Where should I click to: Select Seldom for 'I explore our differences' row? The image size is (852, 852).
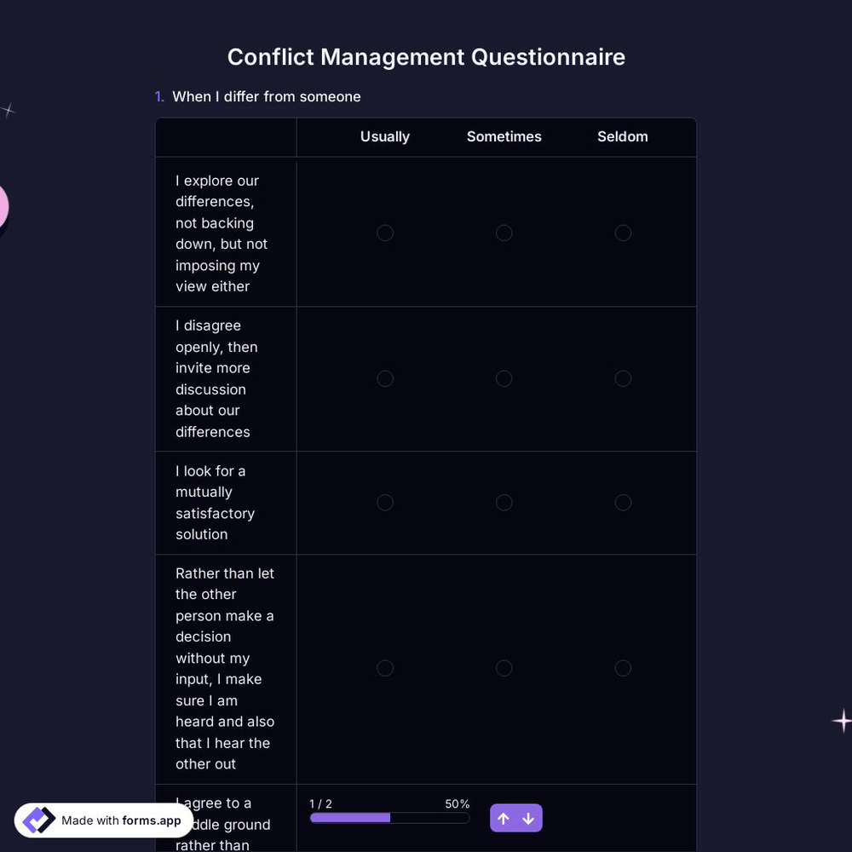click(623, 233)
